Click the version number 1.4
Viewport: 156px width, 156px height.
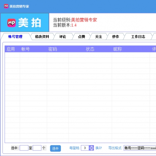point(74,25)
